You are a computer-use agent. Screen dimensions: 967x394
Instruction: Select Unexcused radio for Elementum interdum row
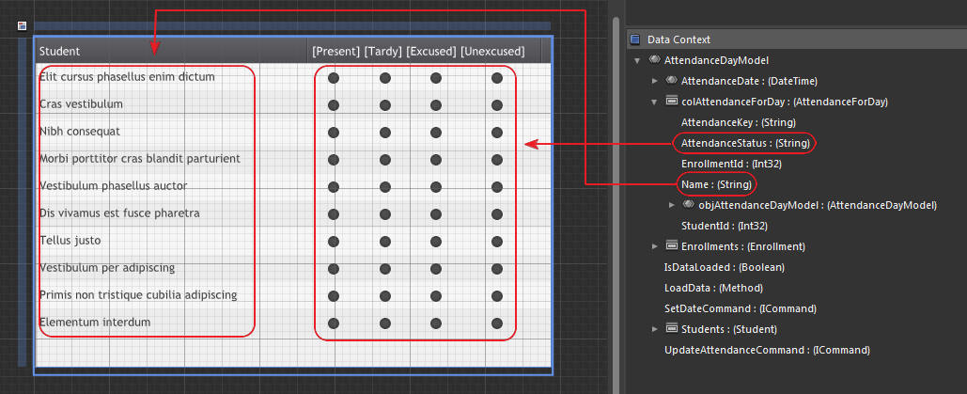click(x=497, y=323)
